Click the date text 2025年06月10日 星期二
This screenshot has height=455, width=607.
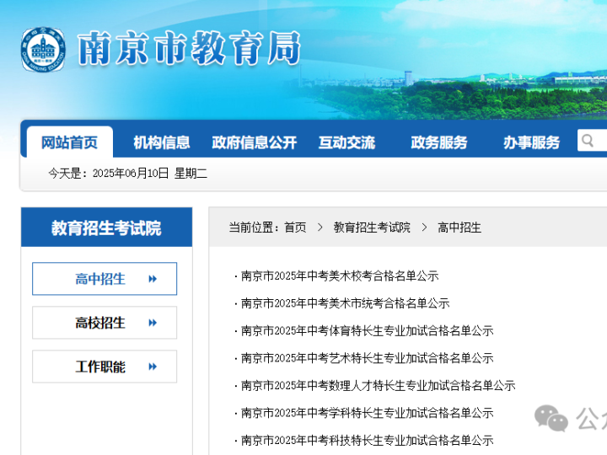pos(150,174)
